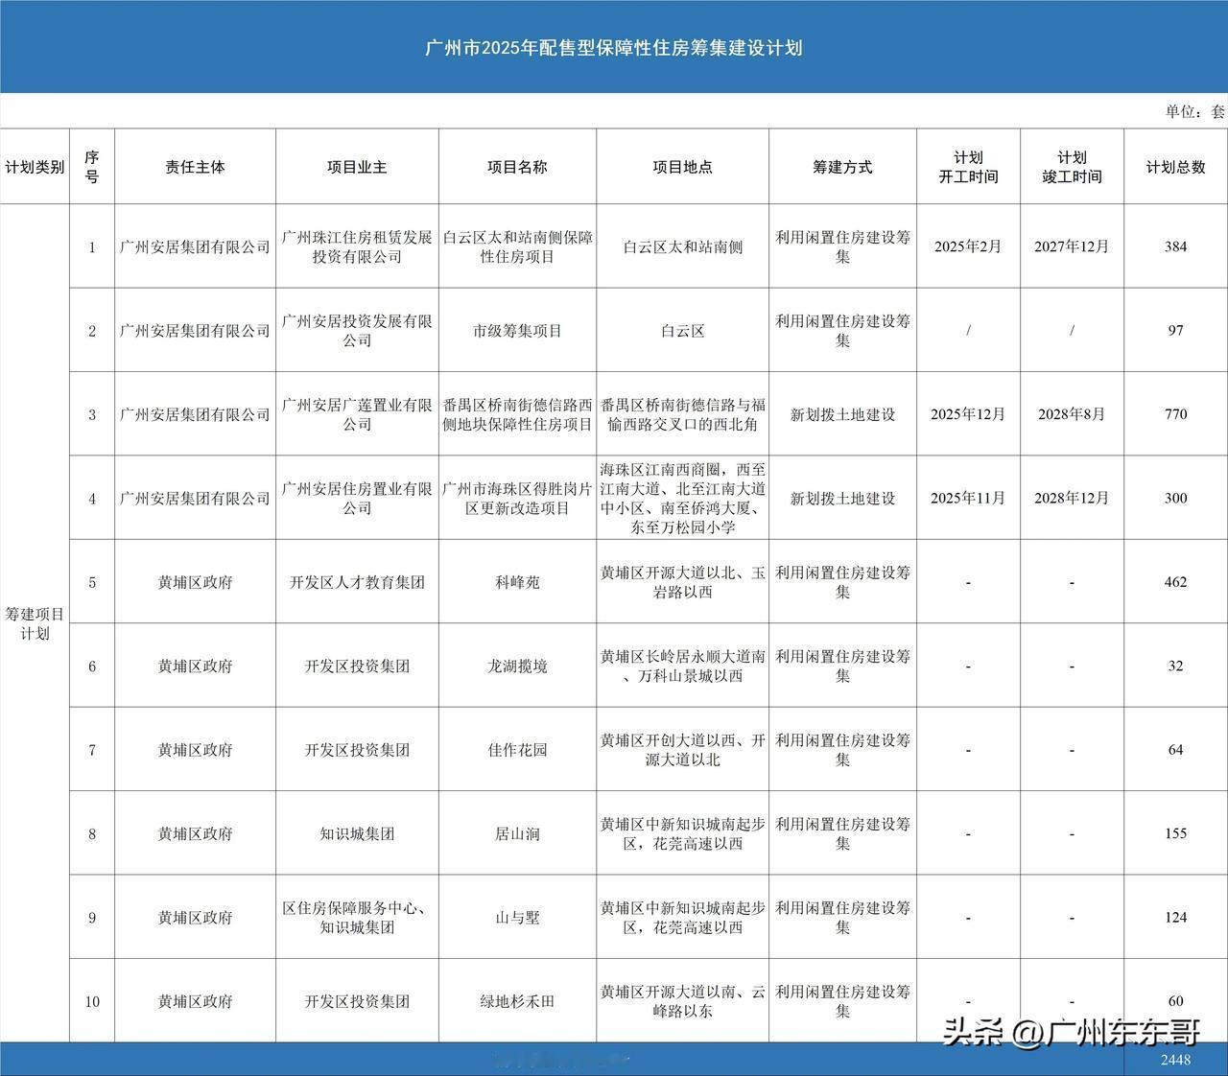Click location 黄埔区开创大道以西、开源大道以北
Screen dimensions: 1228x1076
[x=682, y=750]
